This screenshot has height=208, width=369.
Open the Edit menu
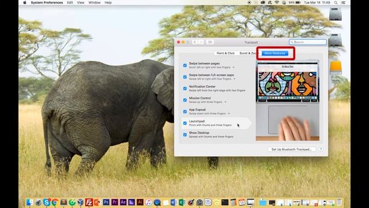[x=70, y=2]
